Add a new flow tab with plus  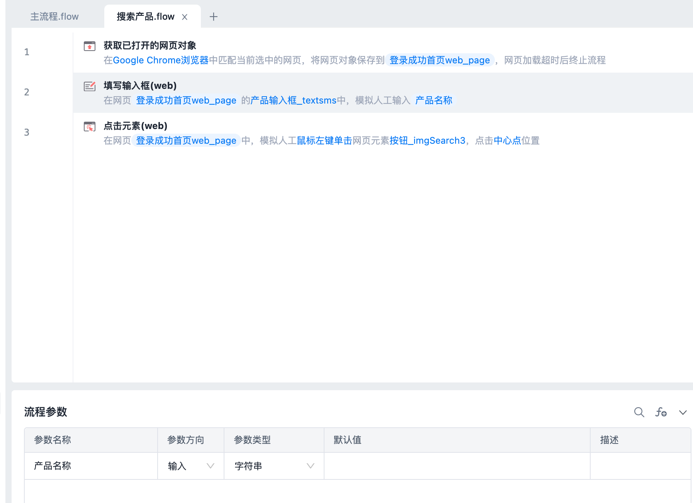213,17
